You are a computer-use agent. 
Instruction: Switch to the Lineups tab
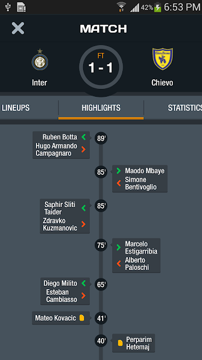(16, 107)
